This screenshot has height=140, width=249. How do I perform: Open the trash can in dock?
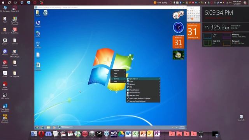pyautogui.click(x=201, y=134)
